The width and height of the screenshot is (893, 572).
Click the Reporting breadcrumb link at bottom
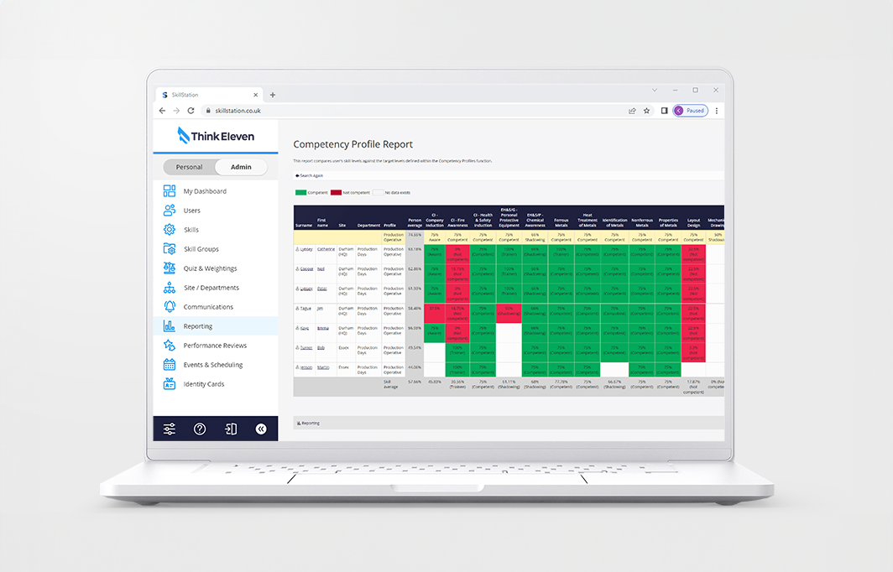click(308, 423)
